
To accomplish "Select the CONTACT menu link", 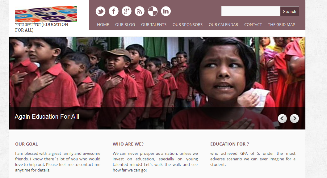I will point(253,25).
